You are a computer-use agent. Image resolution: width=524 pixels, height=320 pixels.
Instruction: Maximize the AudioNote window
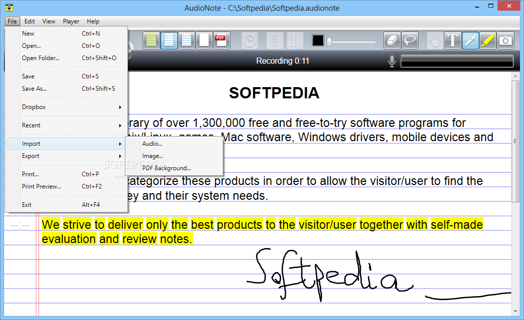[x=490, y=6]
